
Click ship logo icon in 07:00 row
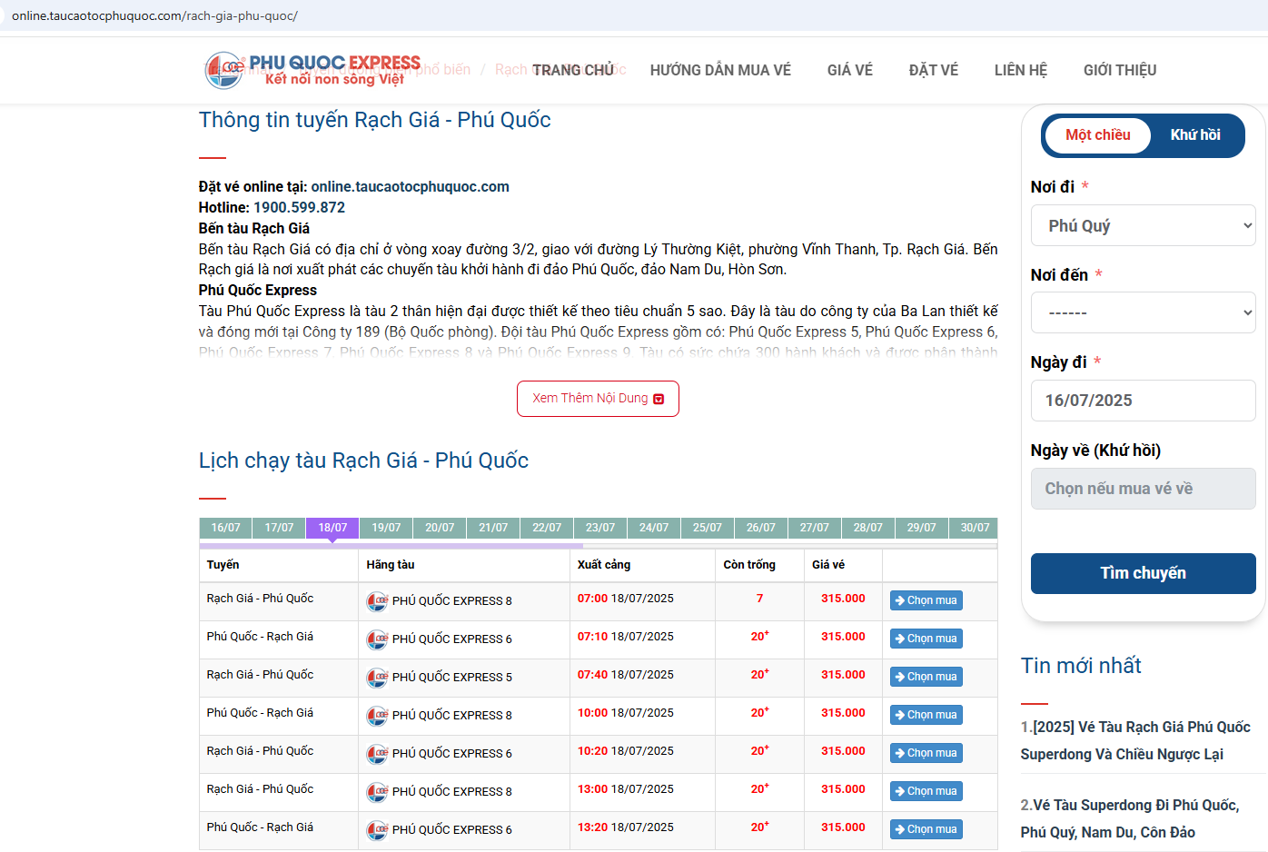[x=377, y=601]
